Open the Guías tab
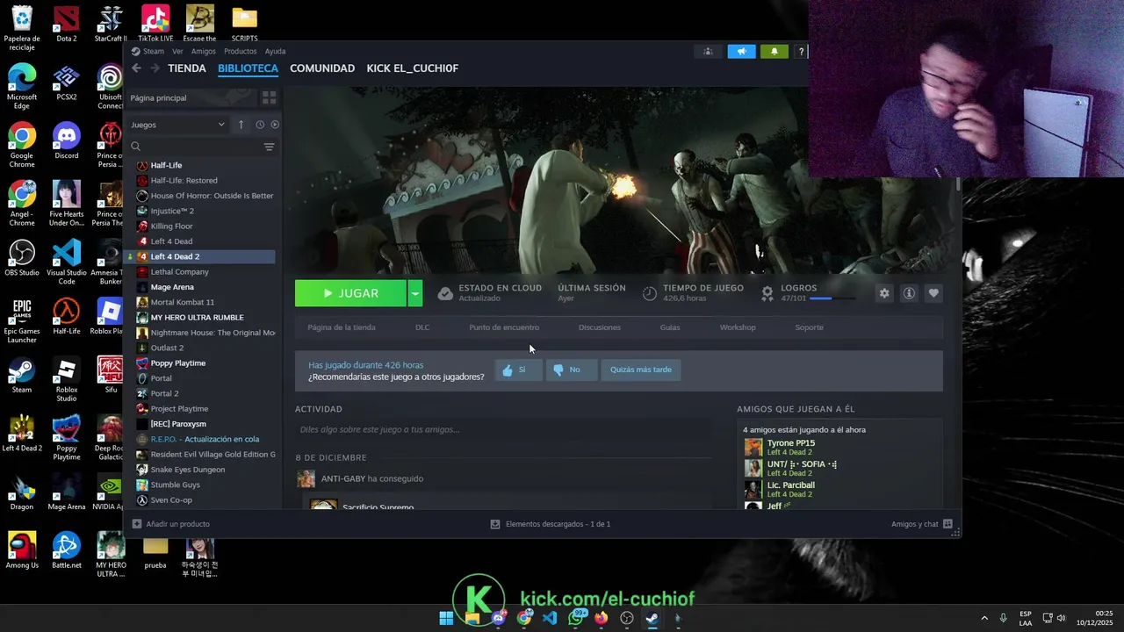The width and height of the screenshot is (1124, 632). click(x=670, y=327)
